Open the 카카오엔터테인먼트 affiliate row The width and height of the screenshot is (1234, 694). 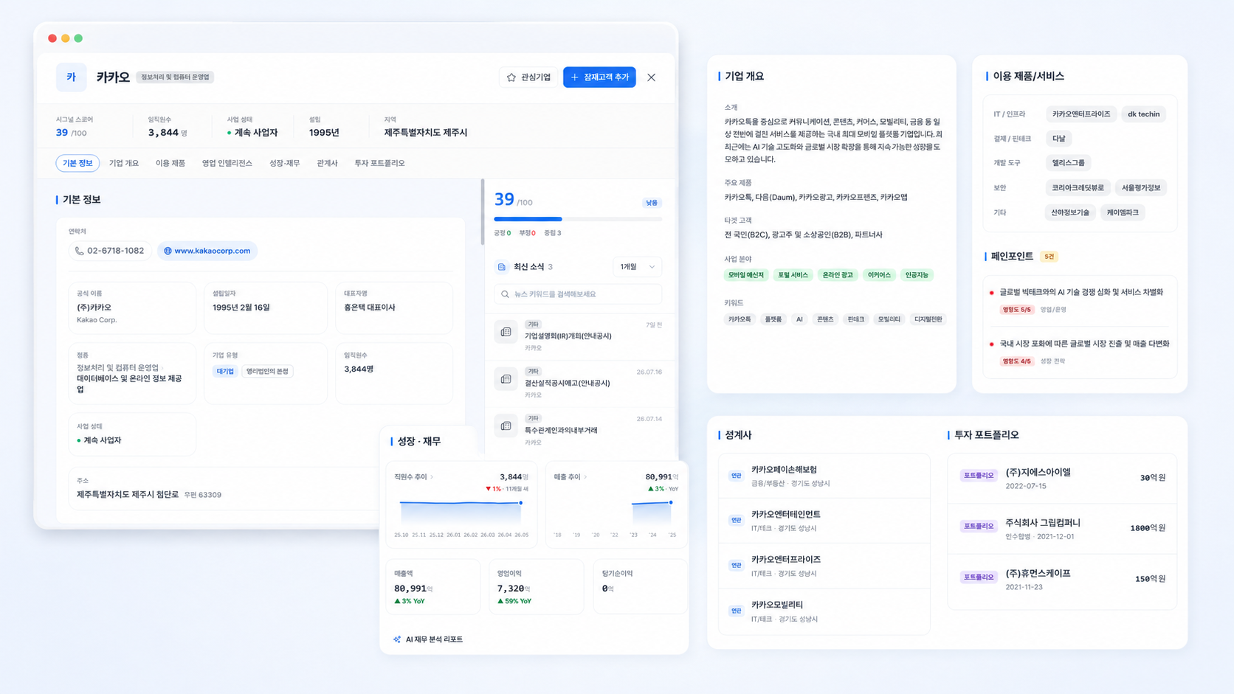(x=824, y=521)
